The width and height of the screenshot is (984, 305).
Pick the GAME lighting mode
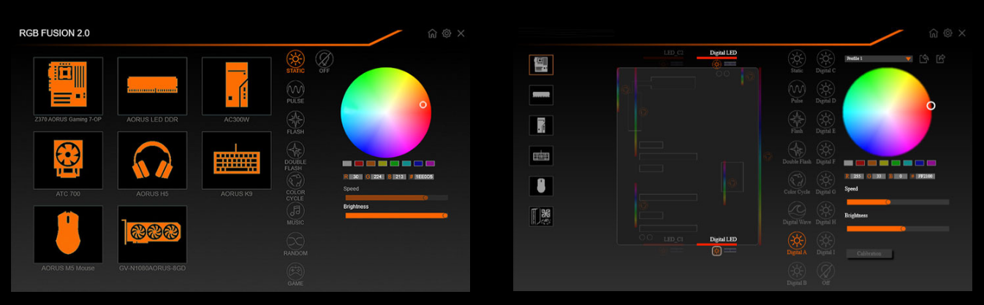[295, 275]
